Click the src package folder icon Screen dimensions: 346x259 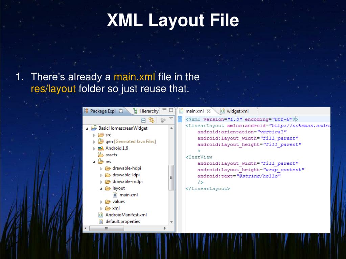tap(101, 135)
